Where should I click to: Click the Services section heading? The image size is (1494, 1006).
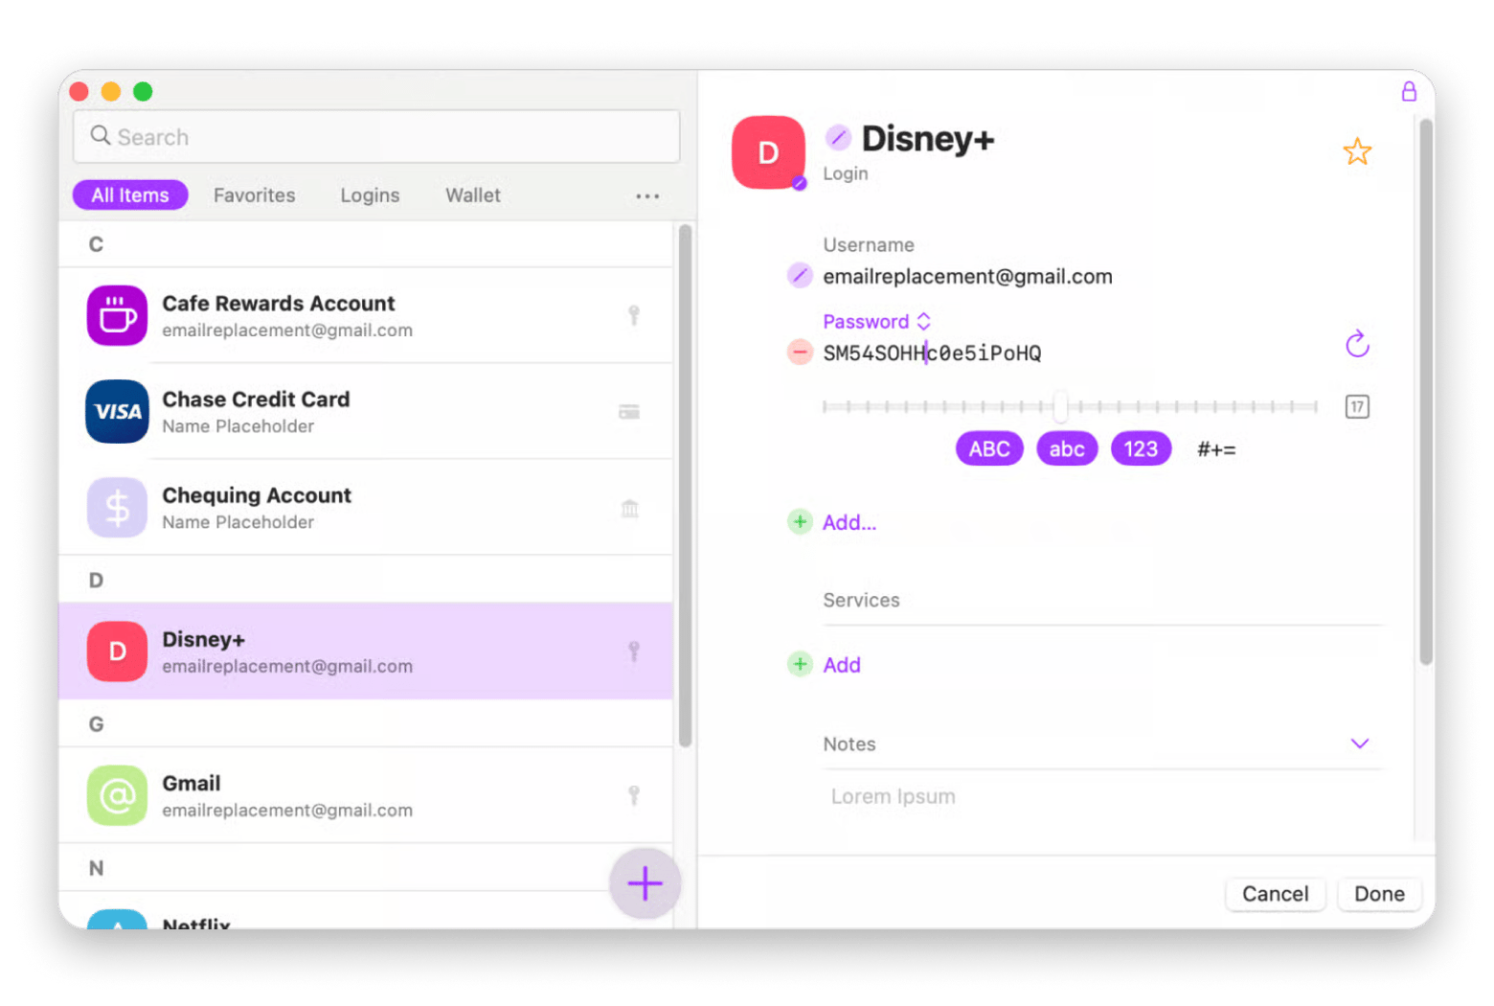pyautogui.click(x=861, y=600)
